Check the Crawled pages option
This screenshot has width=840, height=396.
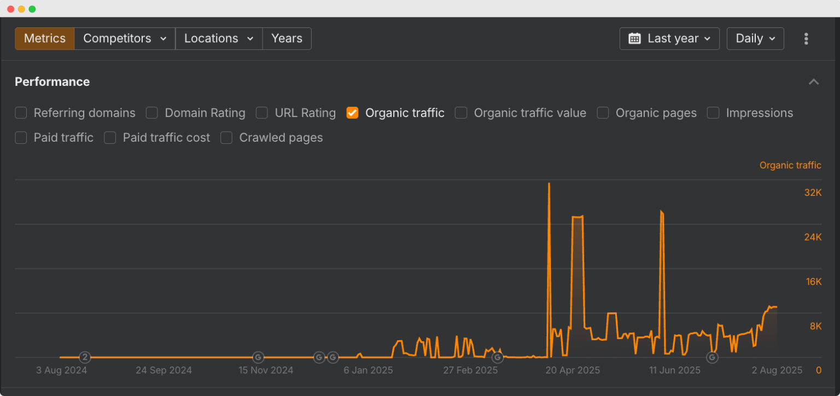pyautogui.click(x=226, y=138)
